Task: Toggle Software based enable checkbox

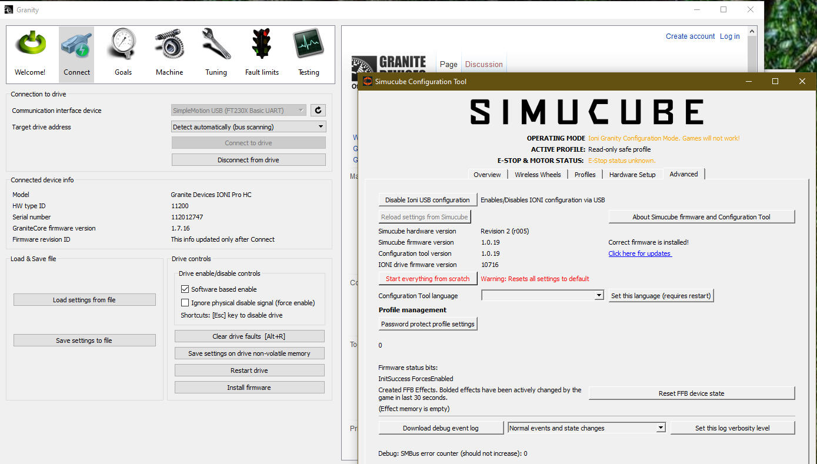Action: pos(185,289)
